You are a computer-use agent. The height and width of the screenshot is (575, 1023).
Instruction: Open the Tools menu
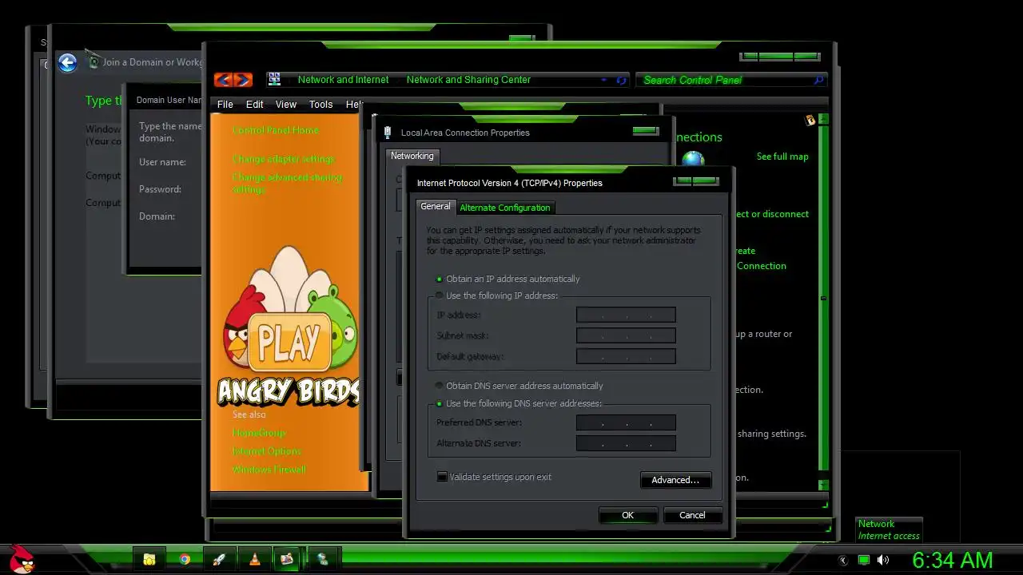(x=320, y=105)
